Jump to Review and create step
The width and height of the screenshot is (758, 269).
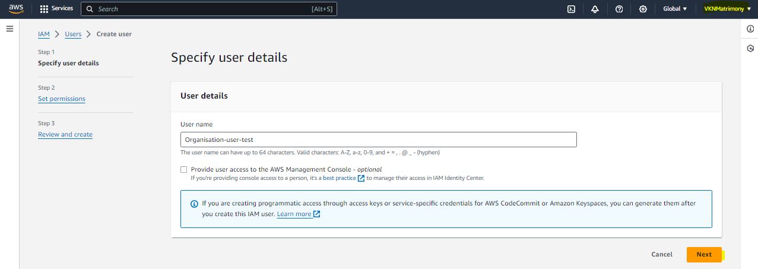pyautogui.click(x=65, y=135)
